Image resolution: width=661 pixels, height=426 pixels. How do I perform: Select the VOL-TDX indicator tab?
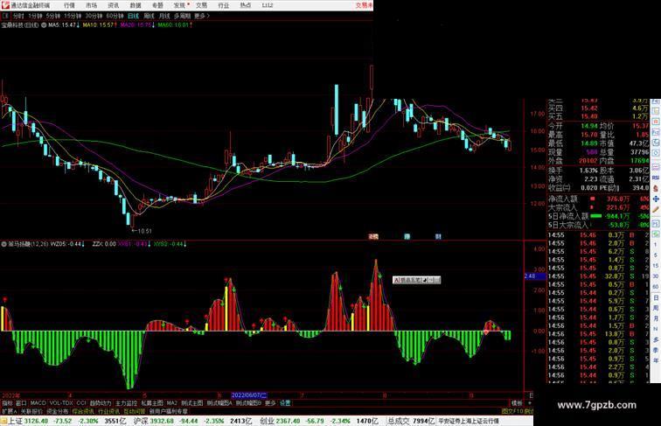coord(61,403)
